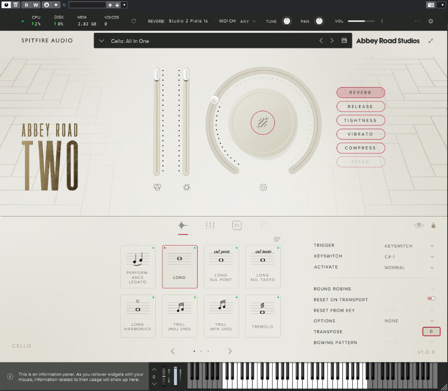The height and width of the screenshot is (391, 448).
Task: Select the dimmed Speed control button
Action: [360, 162]
